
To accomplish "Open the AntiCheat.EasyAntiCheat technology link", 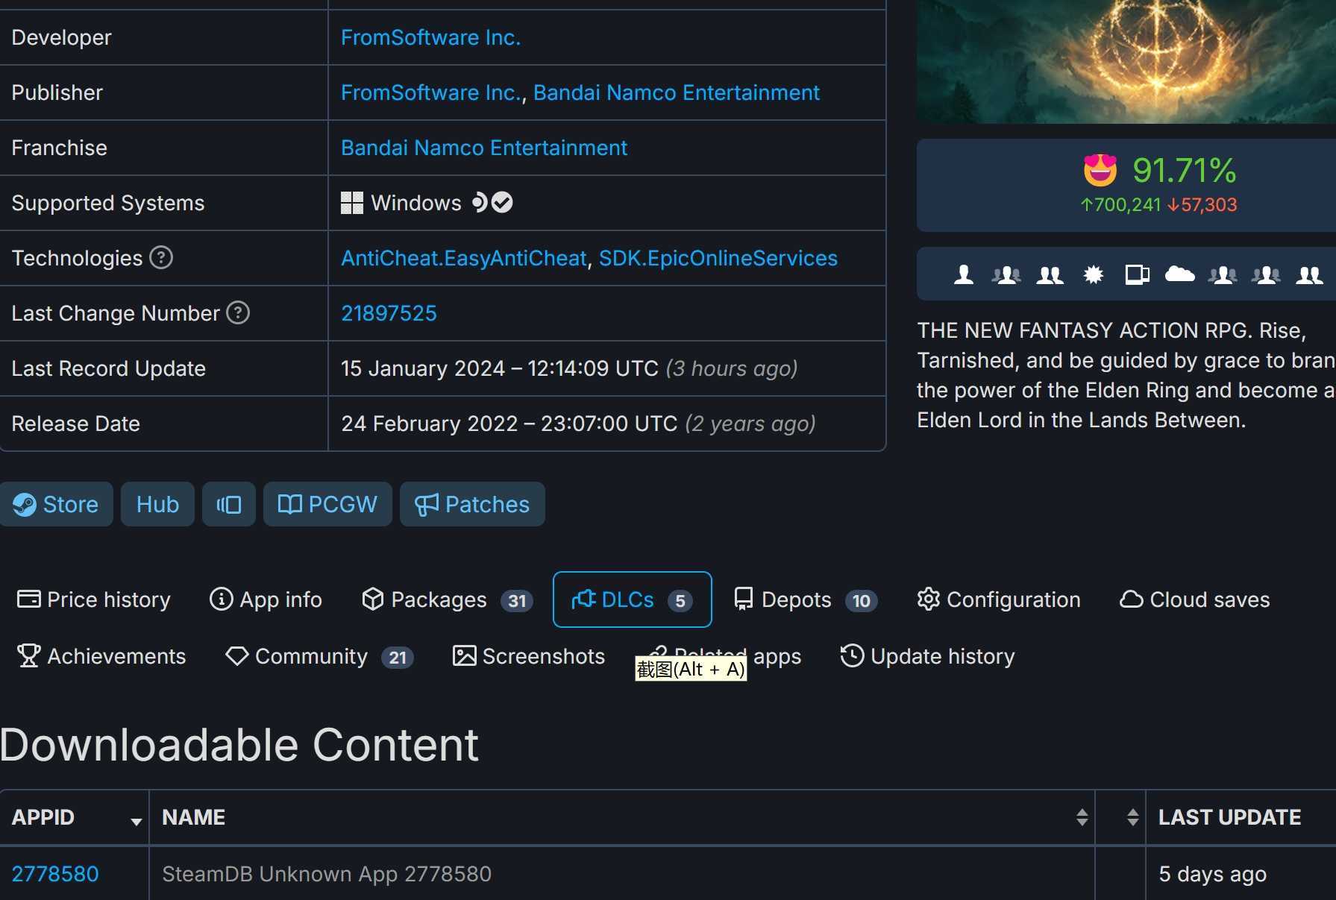I will [463, 259].
